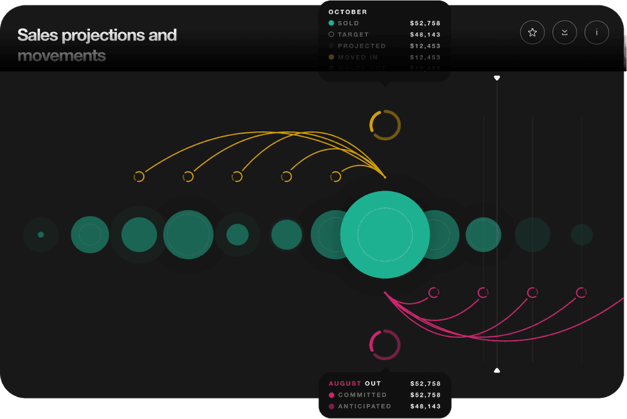
Task: Select the second pink ring node from left
Action: 483,292
